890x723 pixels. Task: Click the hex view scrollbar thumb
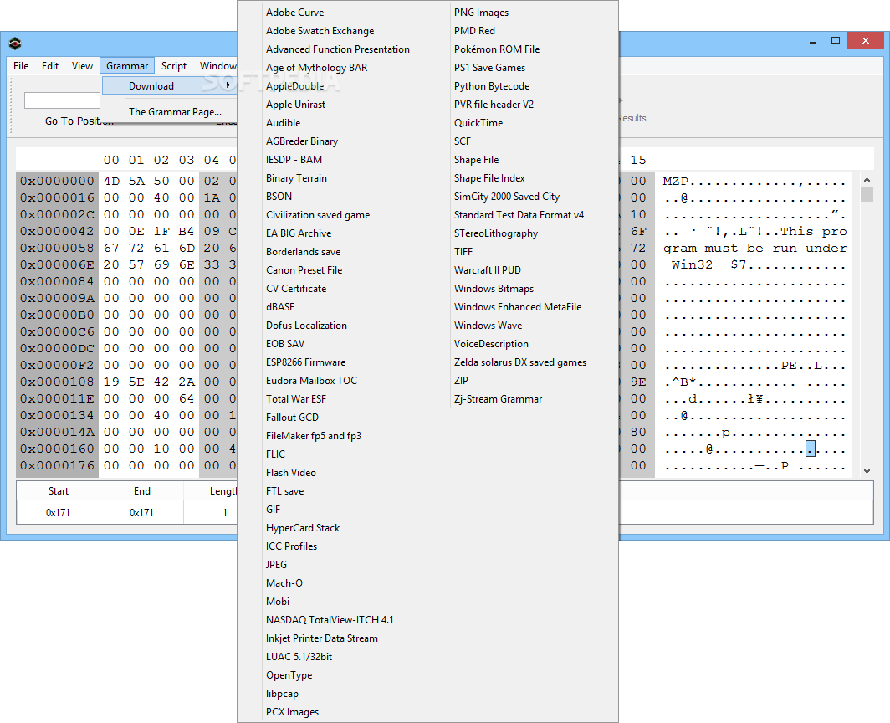tap(867, 194)
